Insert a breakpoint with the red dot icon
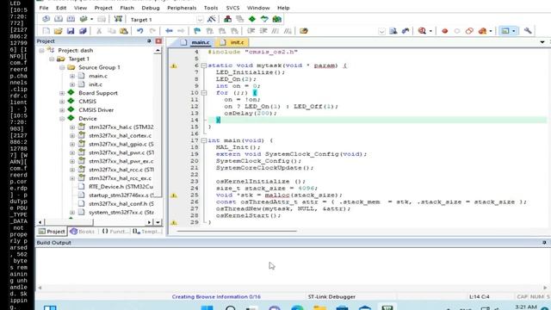The height and width of the screenshot is (310, 551). click(x=444, y=31)
